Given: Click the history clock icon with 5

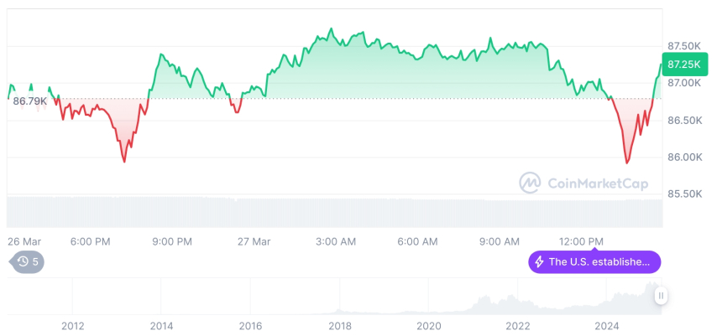Looking at the screenshot, I should 28,262.
